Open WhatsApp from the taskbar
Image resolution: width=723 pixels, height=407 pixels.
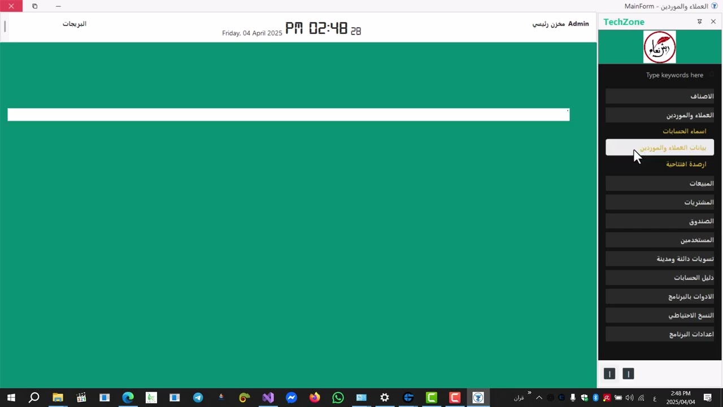click(x=338, y=397)
